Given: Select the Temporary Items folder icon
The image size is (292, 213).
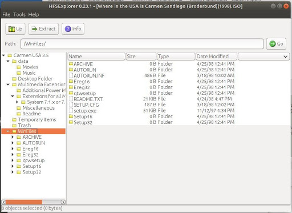Looking at the screenshot, I should [14, 120].
